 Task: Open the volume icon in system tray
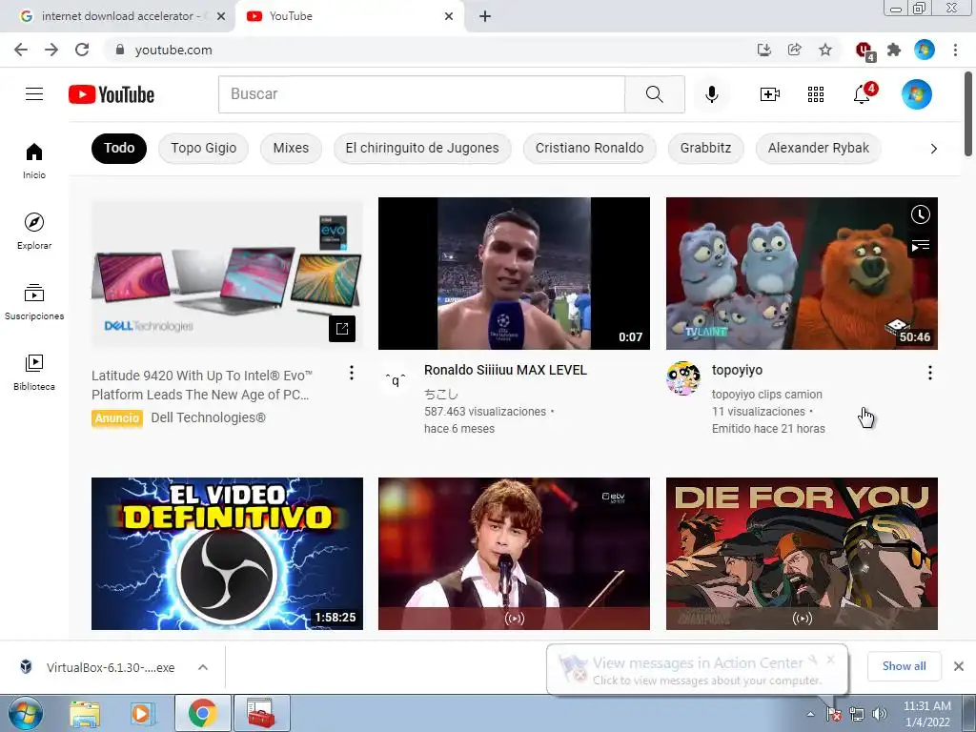[x=880, y=715]
